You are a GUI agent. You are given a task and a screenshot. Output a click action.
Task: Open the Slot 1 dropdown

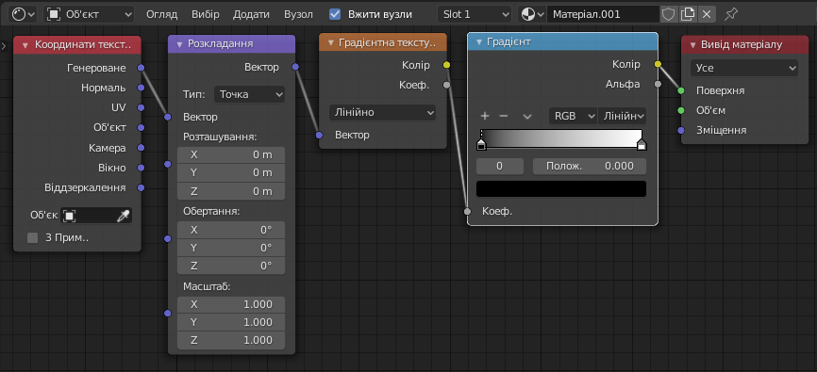point(475,14)
